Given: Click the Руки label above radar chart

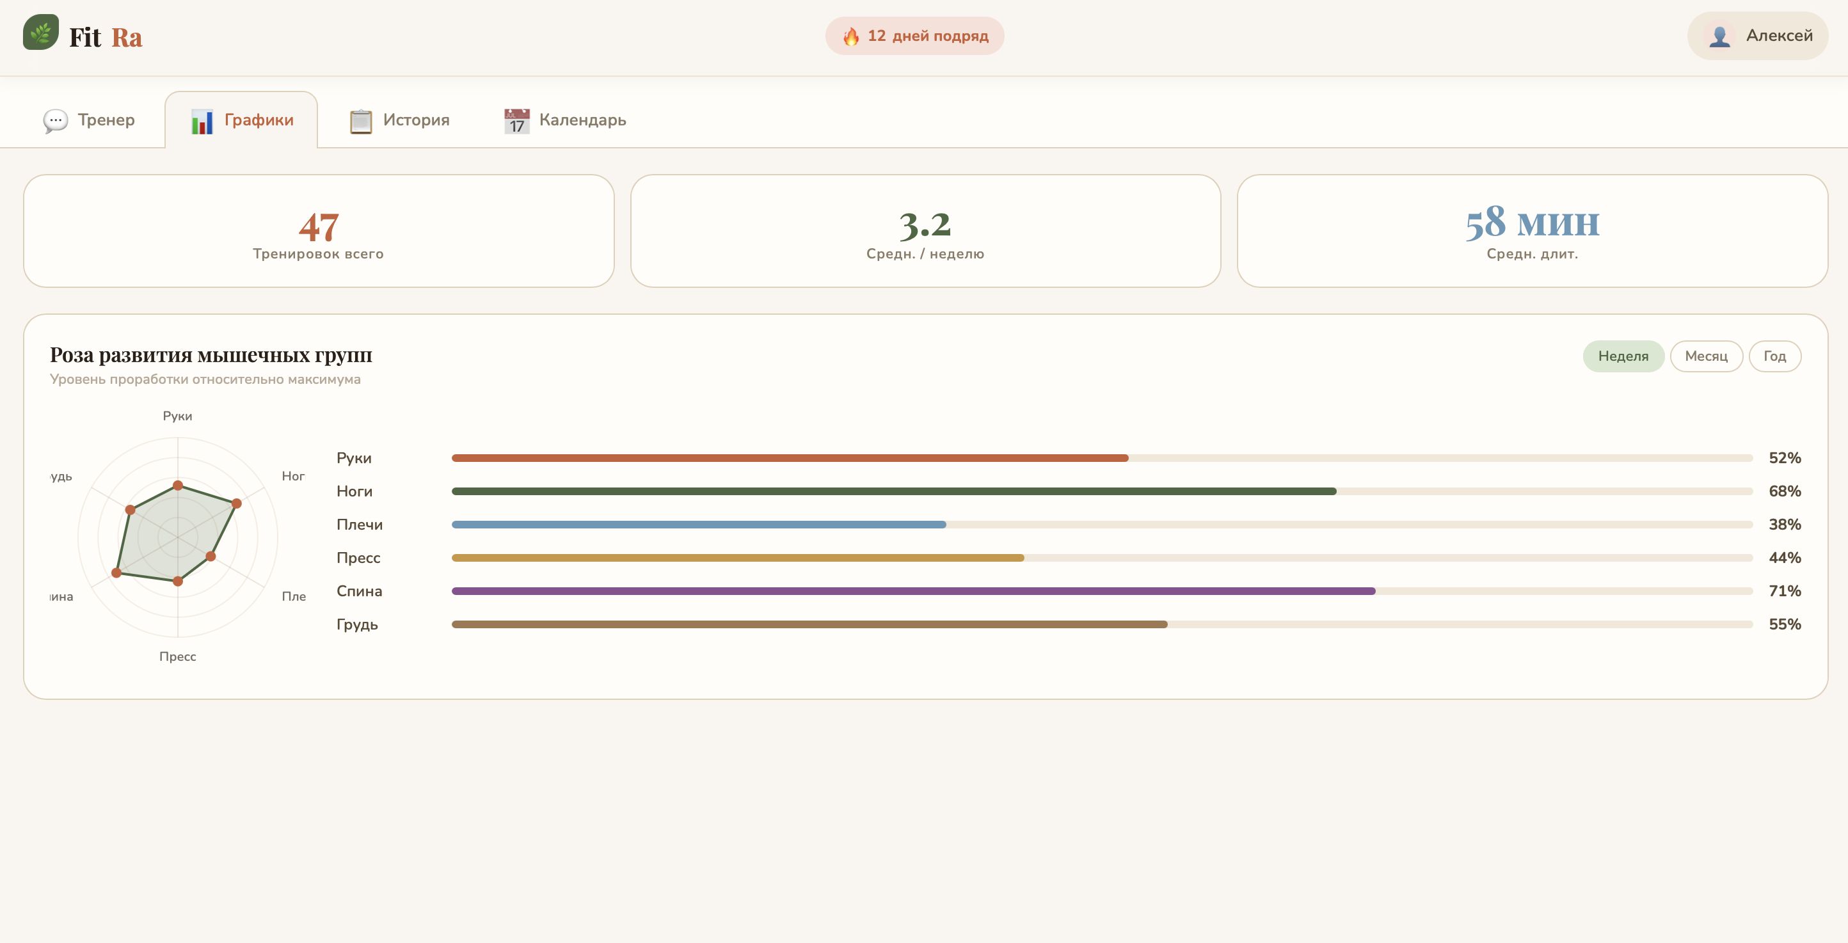Looking at the screenshot, I should click(177, 416).
